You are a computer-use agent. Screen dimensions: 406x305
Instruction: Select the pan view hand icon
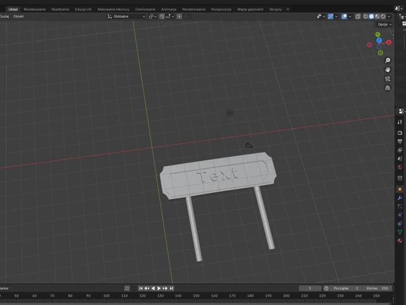coord(388,70)
